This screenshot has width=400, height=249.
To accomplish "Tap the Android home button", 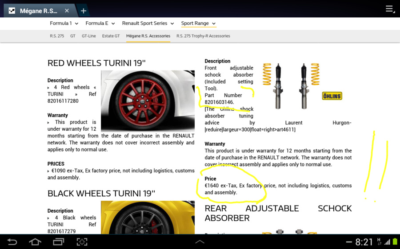I will [35, 241].
